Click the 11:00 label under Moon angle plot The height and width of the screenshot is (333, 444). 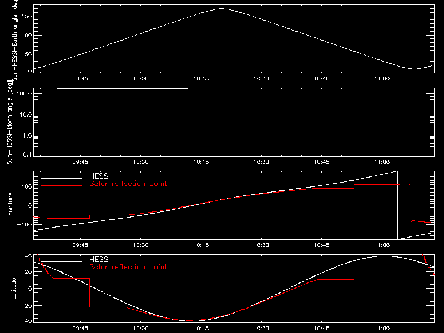pos(382,162)
